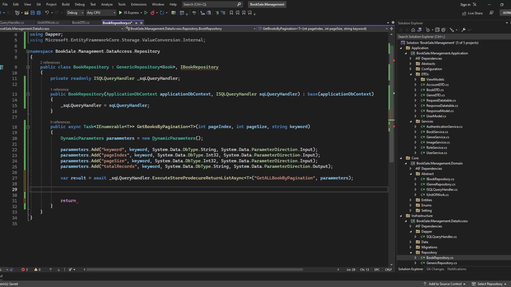Click the Solution Explorer Properties wrench icon
511x287 pixels.
[463, 30]
